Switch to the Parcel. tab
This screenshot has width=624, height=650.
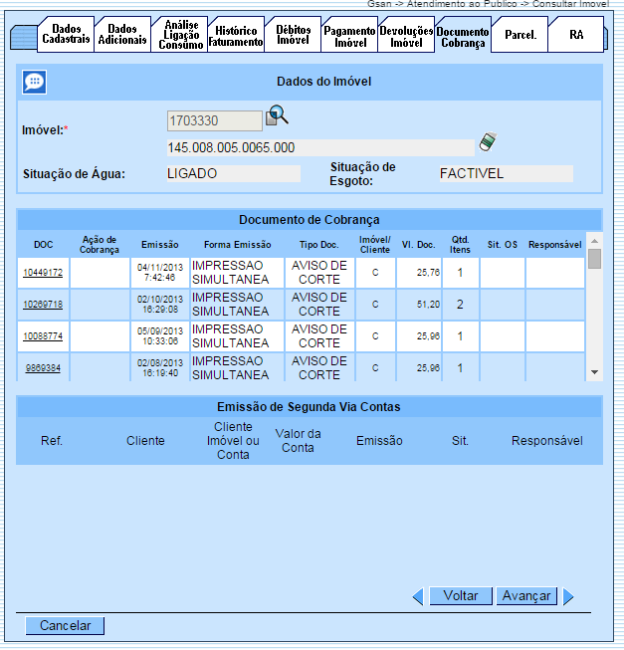pos(520,35)
